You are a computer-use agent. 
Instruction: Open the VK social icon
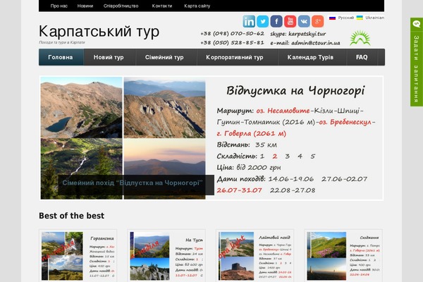(304, 21)
